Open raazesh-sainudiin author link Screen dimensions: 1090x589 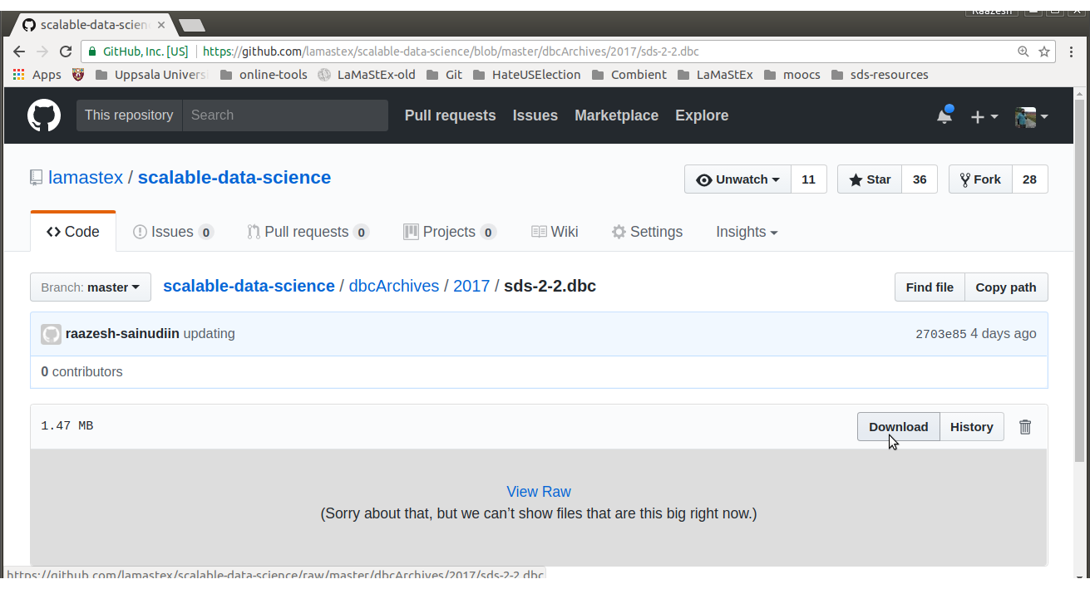pyautogui.click(x=122, y=334)
